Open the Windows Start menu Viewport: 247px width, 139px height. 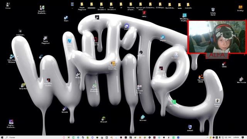click(x=2, y=137)
